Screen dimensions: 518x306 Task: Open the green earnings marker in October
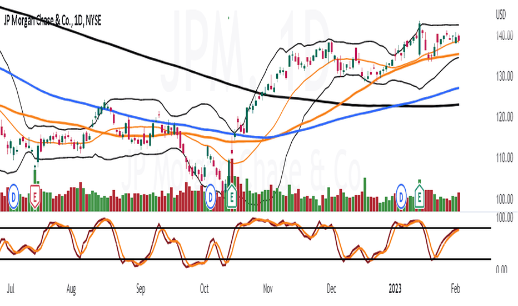point(232,198)
